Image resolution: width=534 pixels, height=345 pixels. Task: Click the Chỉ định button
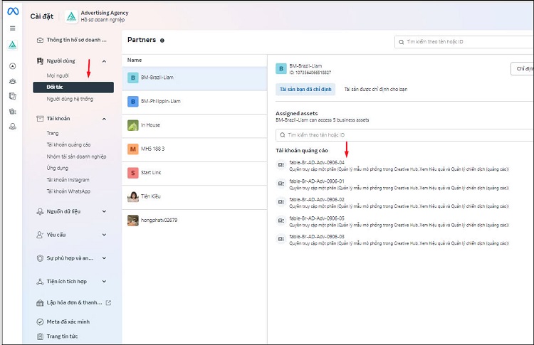pos(522,69)
